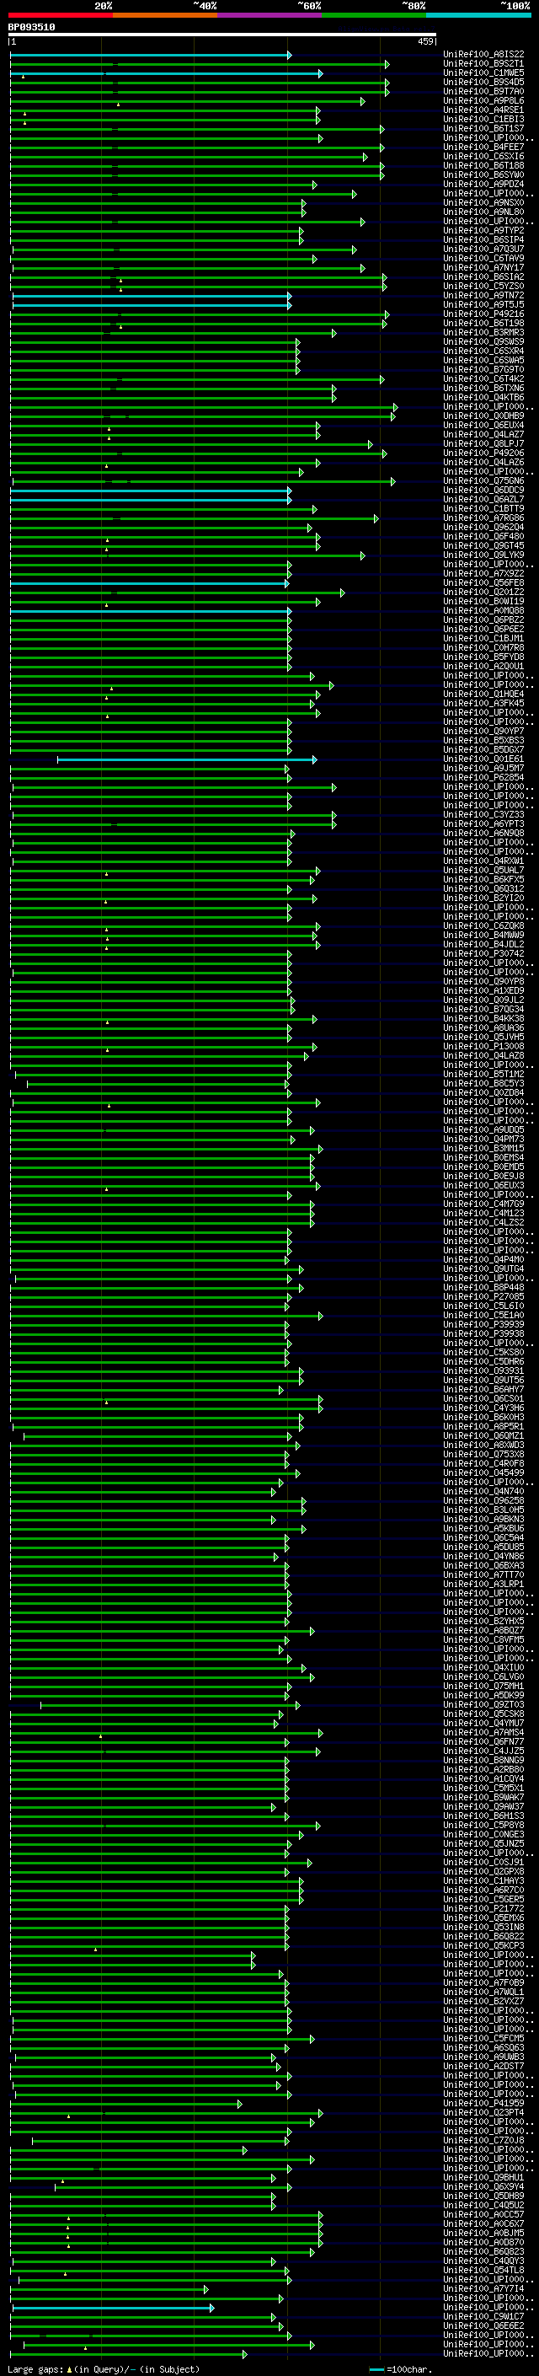Open hit UniRef100_A4RSE1
Viewport: 539px width, 2376px height.
tap(483, 110)
